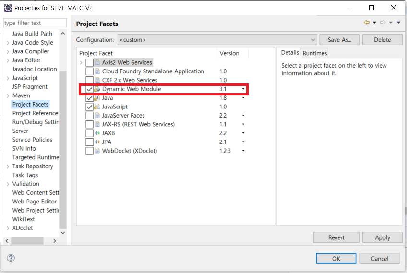Check the JAXB facet box
Image resolution: width=407 pixels, height=273 pixels.
(90, 133)
